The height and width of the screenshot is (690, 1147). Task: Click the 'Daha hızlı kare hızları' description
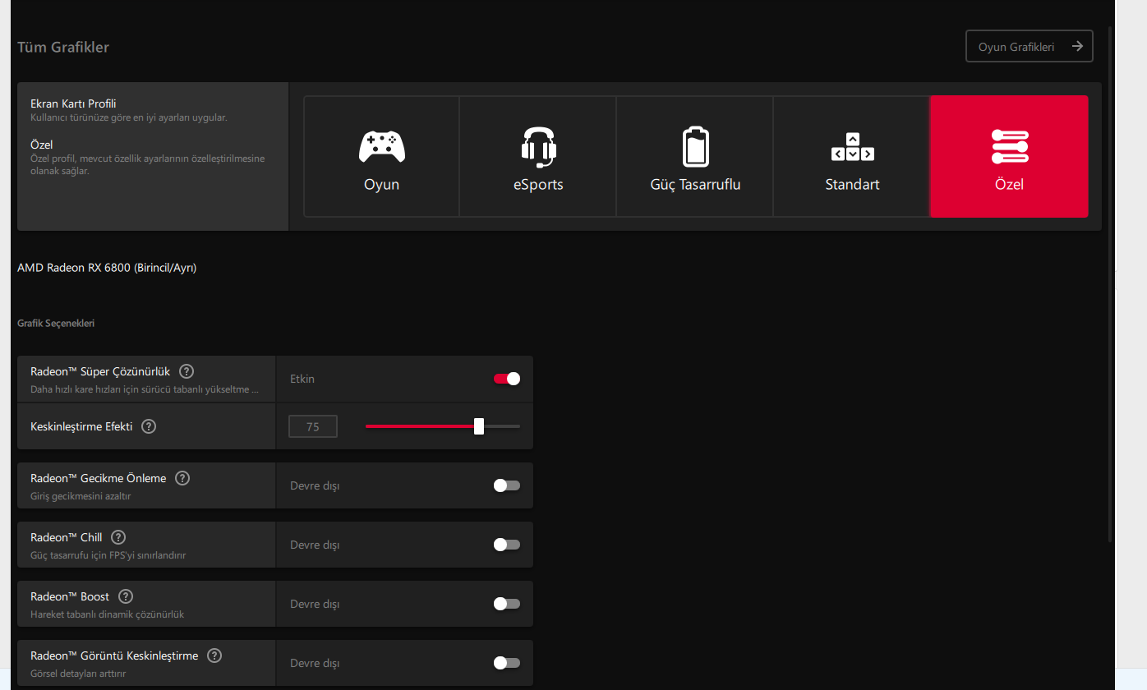[145, 389]
